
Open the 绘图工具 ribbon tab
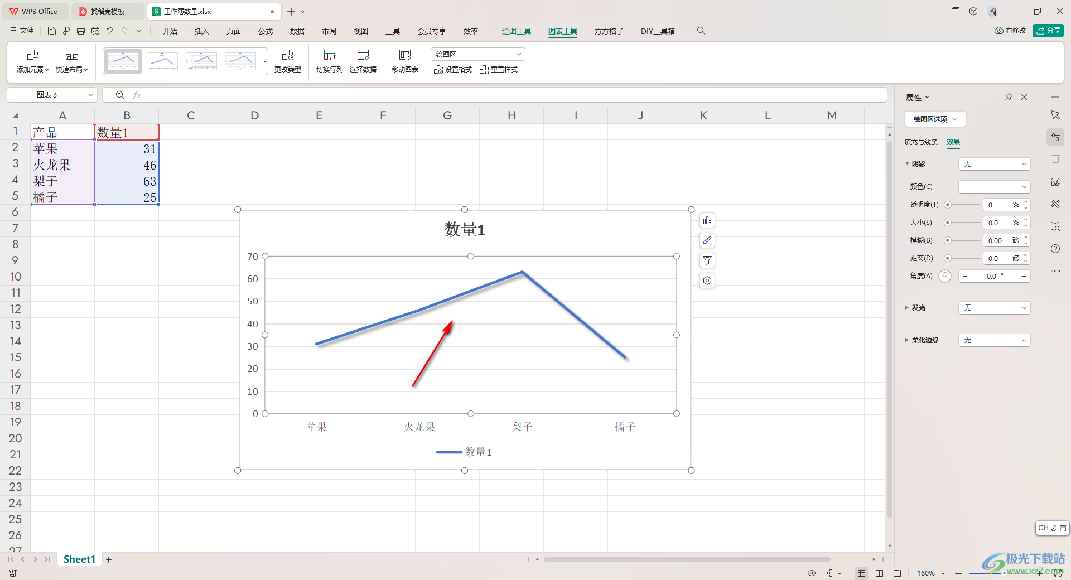[517, 31]
